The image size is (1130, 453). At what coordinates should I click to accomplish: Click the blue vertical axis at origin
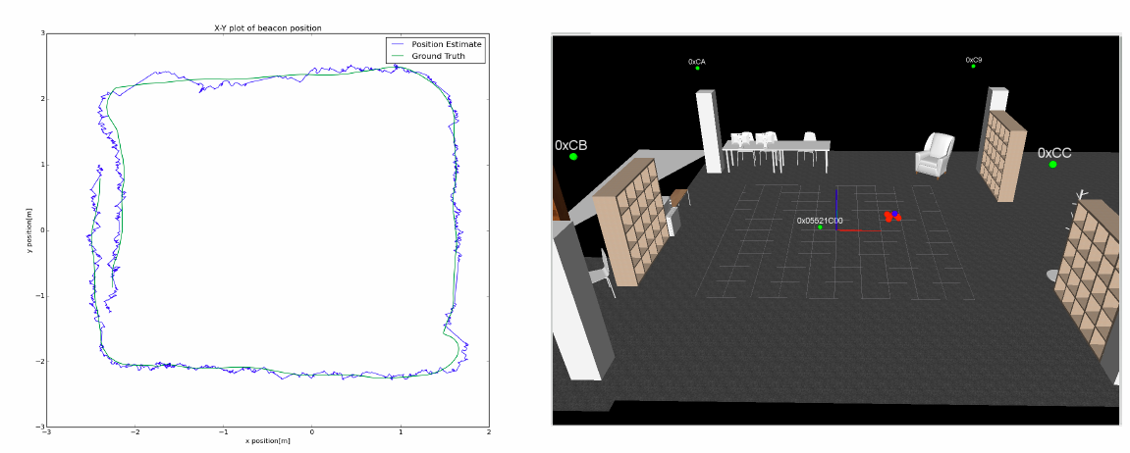click(836, 209)
